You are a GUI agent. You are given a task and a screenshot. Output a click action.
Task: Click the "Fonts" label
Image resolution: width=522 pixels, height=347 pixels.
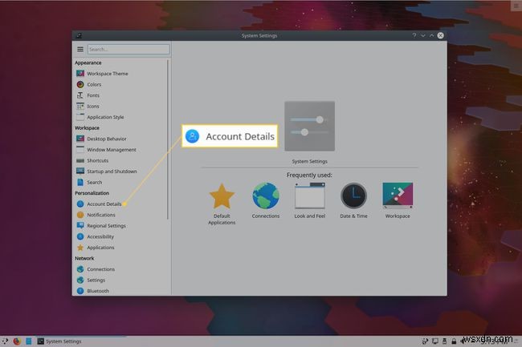coord(93,95)
